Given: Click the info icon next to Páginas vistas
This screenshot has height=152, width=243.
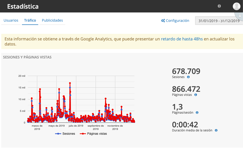Looking at the screenshot, I should point(196,95).
